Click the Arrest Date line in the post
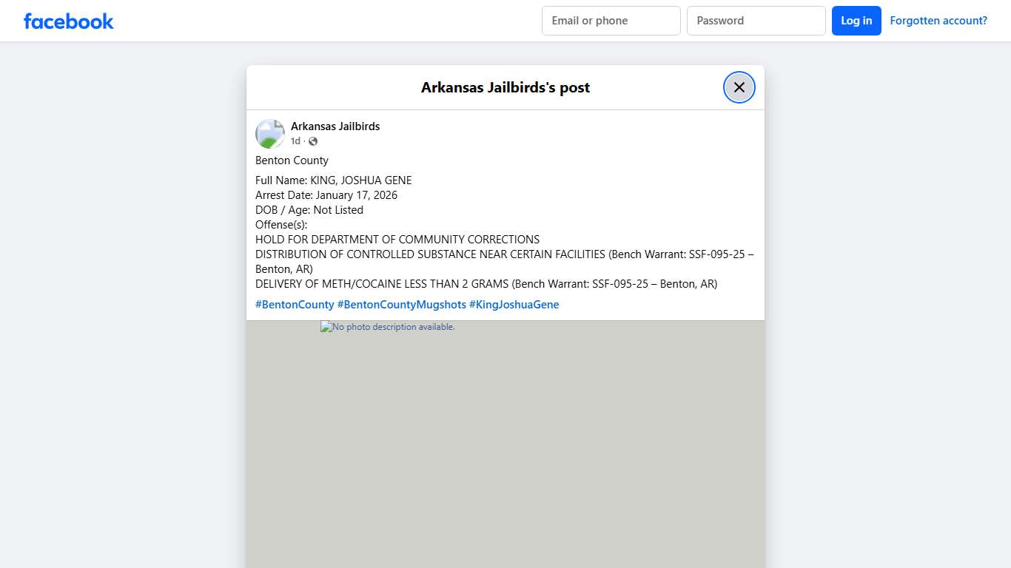Image resolution: width=1011 pixels, height=568 pixels. tap(326, 195)
